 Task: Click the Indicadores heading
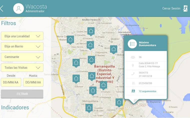pyautogui.click(x=15, y=107)
